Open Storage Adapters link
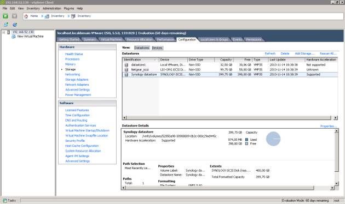Viewport: 345px width, 204px height. (77, 80)
